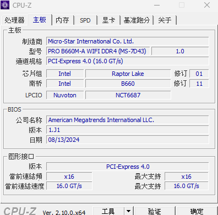
Task: Click the CPU-Z logo at bottom left
Action: [20, 211]
